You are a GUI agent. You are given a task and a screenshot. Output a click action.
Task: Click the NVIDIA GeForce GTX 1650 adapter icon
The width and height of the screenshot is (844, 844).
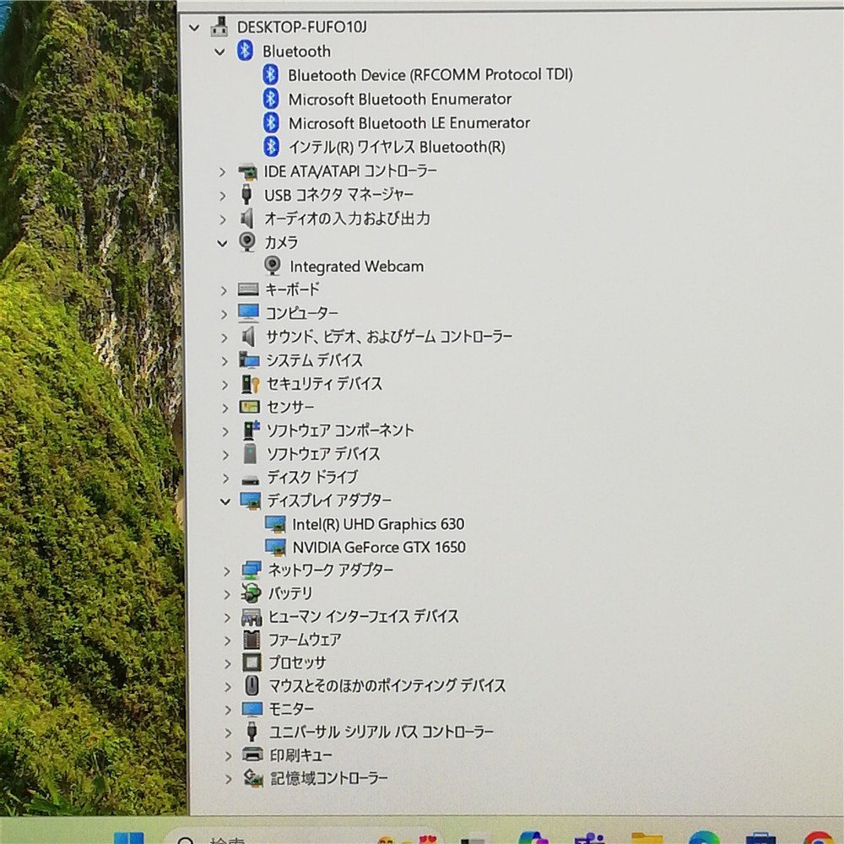point(276,548)
